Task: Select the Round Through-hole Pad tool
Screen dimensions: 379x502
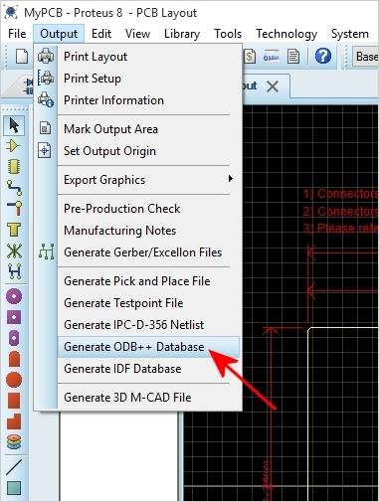Action: (x=14, y=296)
